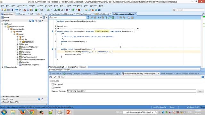This screenshot has height=115, width=205.
Task: Open the File menu
Action: click(3, 6)
